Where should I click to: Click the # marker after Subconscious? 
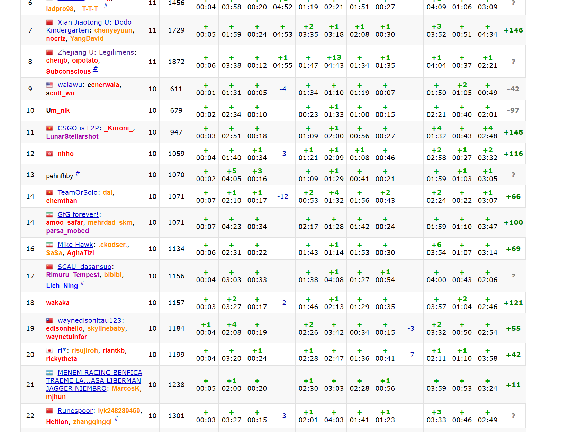[96, 69]
